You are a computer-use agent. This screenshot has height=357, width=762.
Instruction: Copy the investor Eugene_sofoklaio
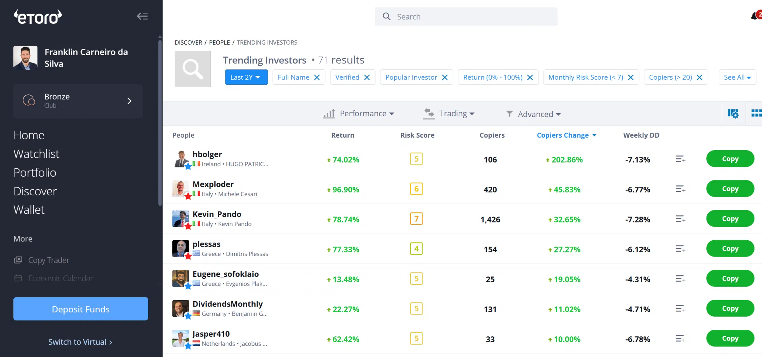click(730, 278)
